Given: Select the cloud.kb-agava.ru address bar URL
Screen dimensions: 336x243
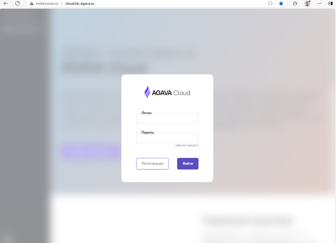Looking at the screenshot, I should [80, 3].
